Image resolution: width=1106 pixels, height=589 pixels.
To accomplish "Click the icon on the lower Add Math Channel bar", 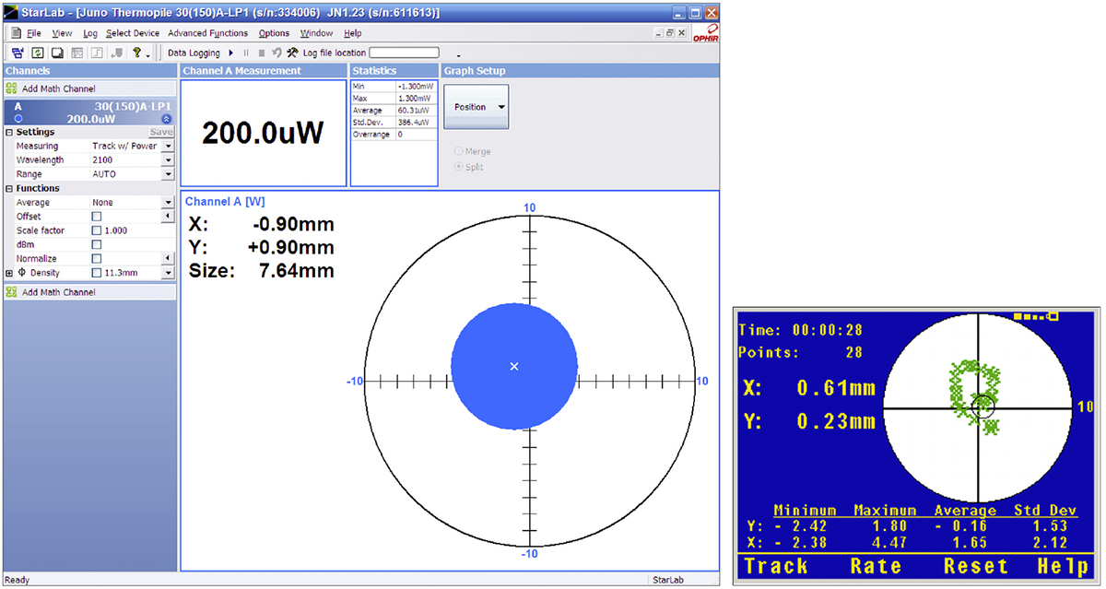I will coord(11,292).
